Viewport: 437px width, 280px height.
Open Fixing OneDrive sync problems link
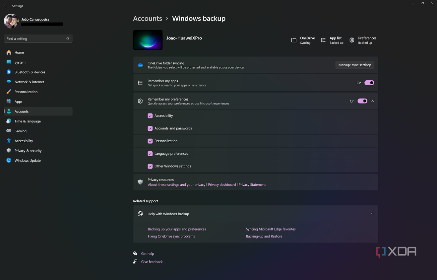pos(171,236)
